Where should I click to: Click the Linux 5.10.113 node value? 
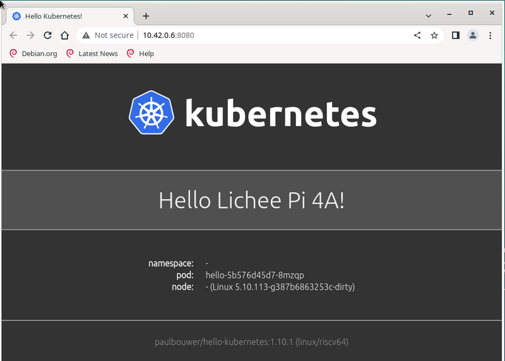[x=280, y=287]
